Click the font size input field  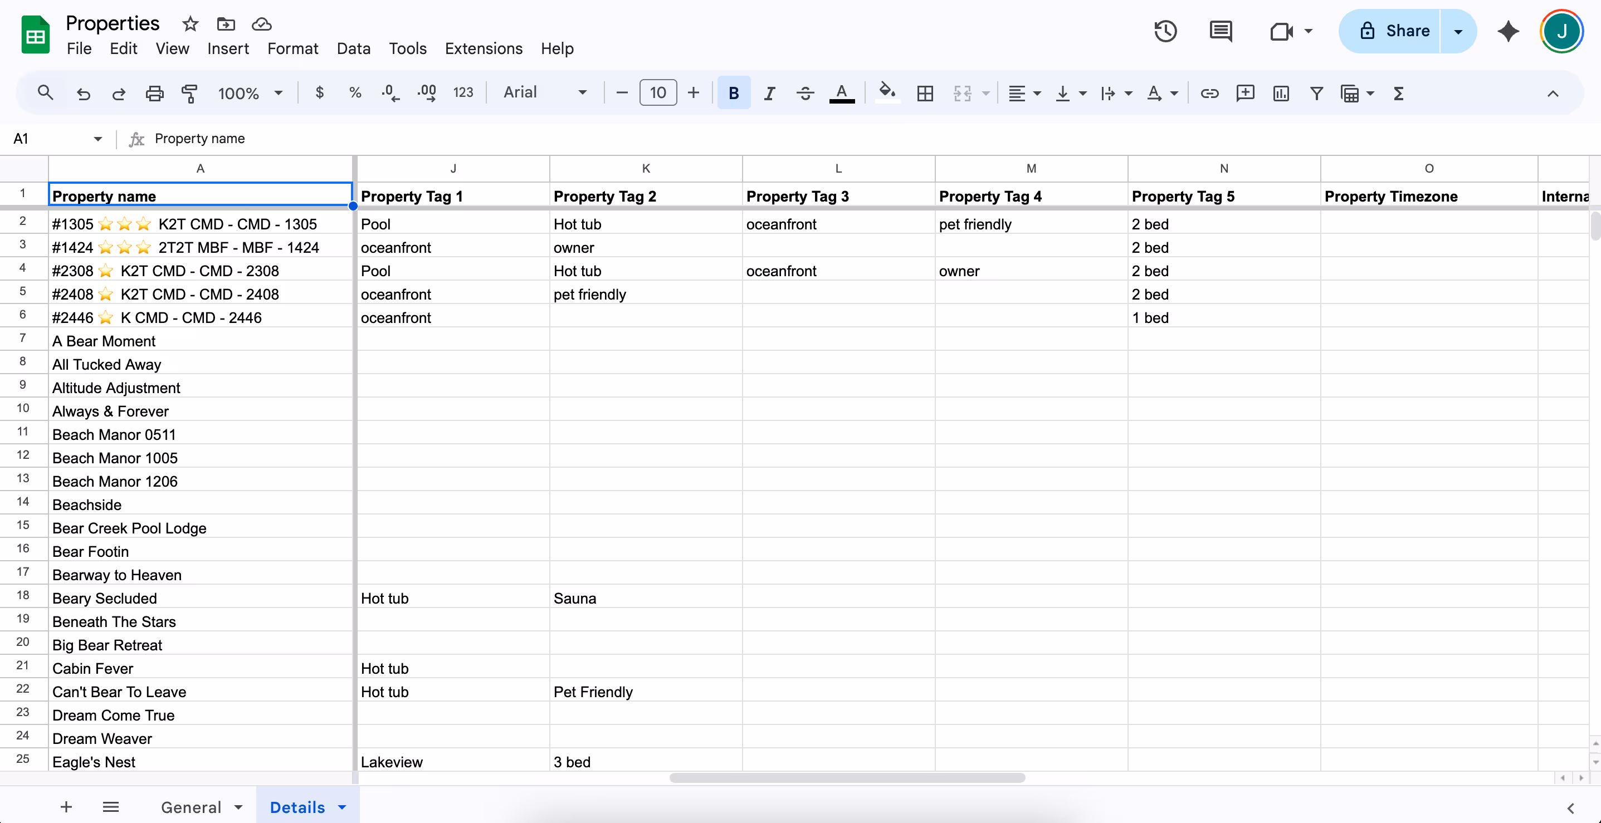[657, 92]
